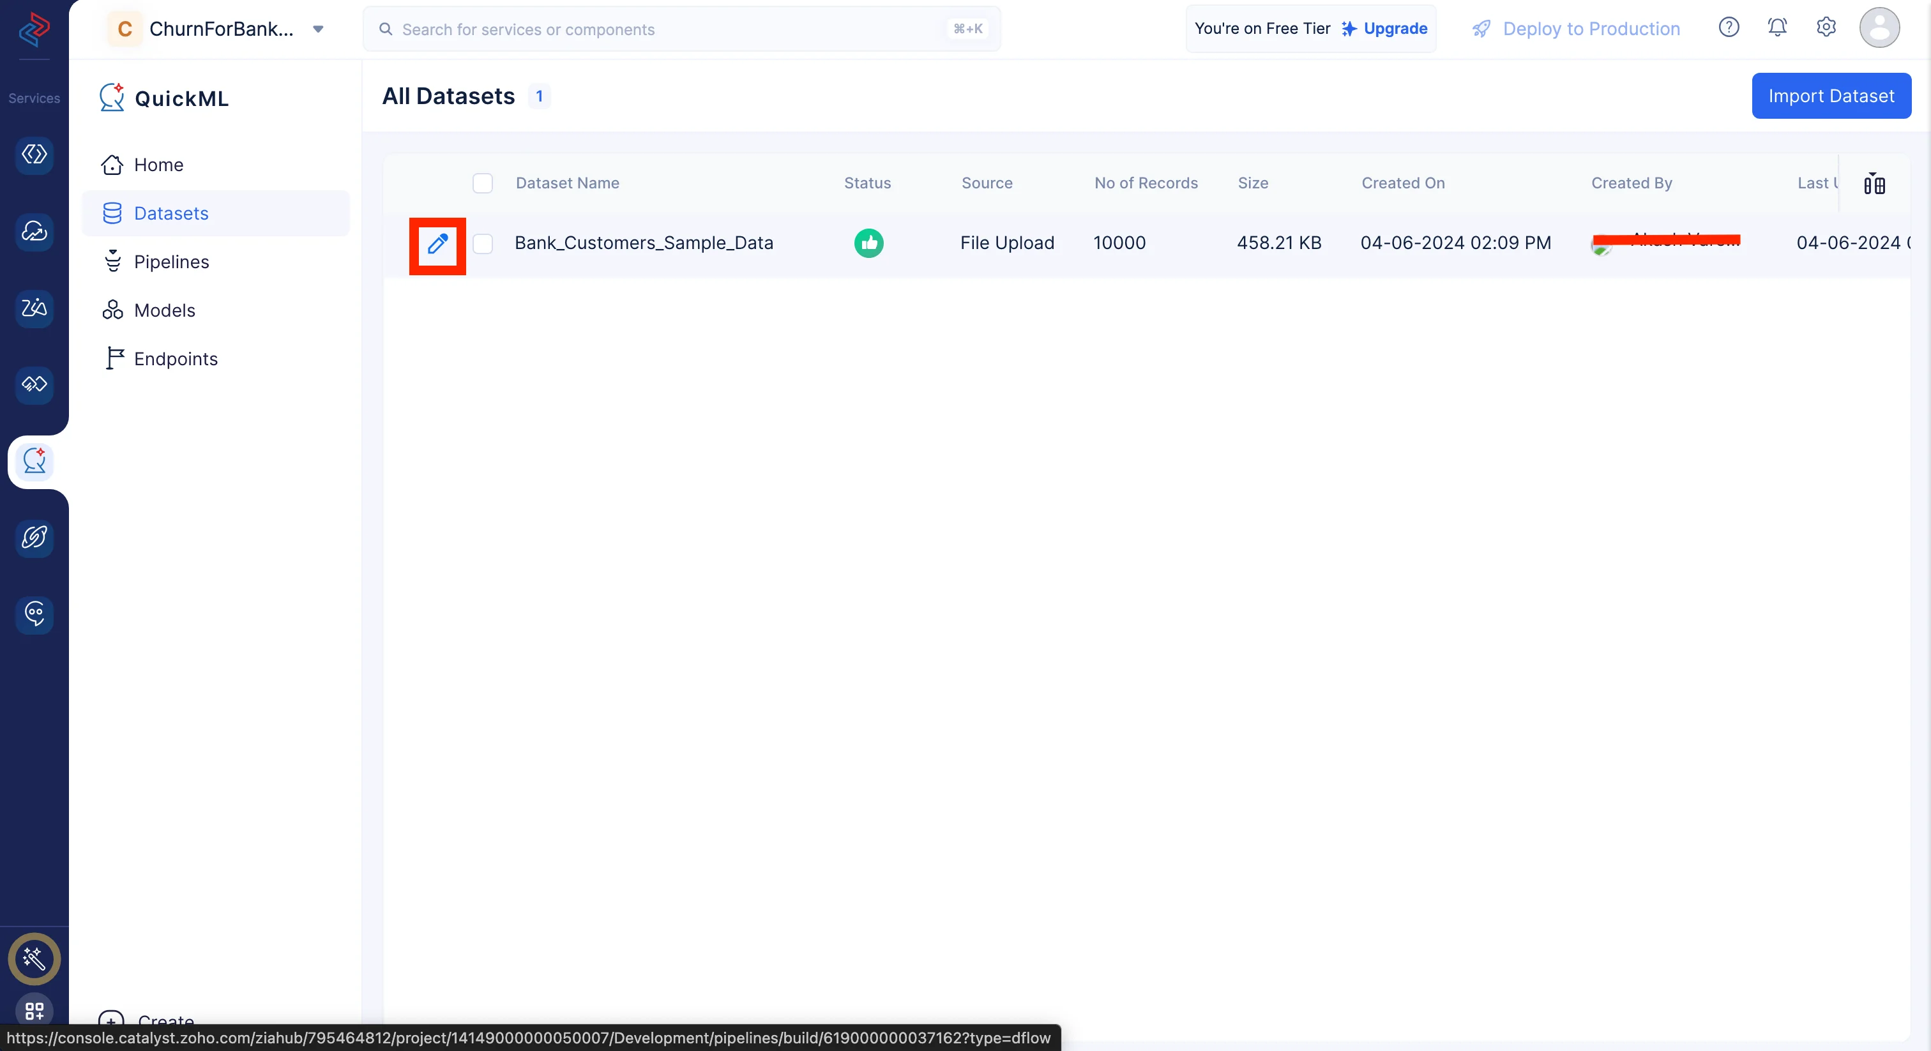Open the QuickML service in left rail
1931x1051 pixels.
tap(34, 461)
